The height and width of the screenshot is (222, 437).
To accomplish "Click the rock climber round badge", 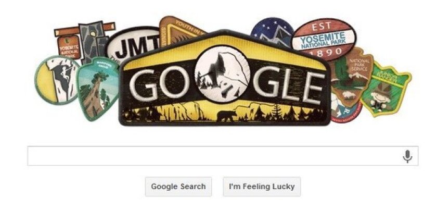I will pyautogui.click(x=57, y=80).
